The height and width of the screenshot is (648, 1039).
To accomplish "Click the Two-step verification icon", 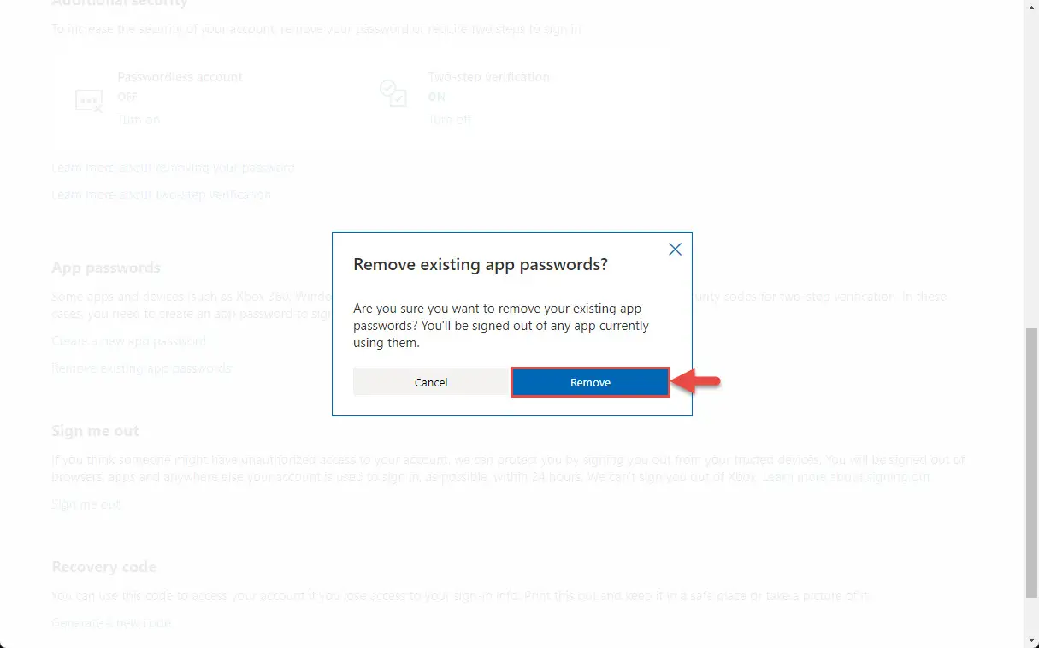I will point(393,93).
